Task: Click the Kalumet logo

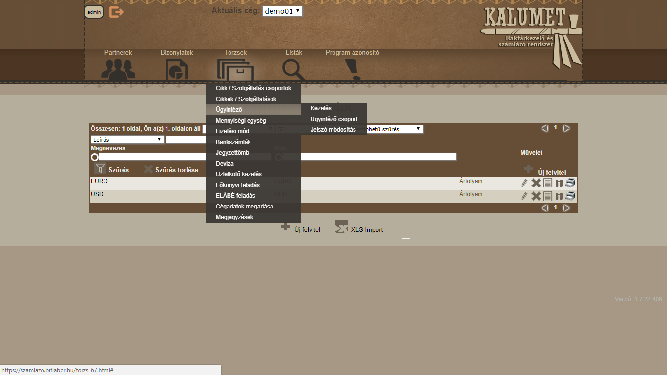Action: pos(531,37)
